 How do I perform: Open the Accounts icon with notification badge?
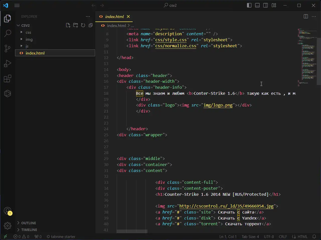8,211
